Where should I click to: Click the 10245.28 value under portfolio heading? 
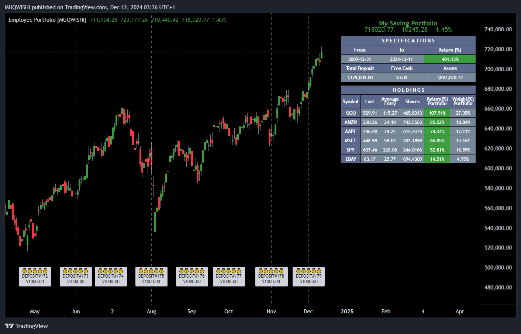pyautogui.click(x=415, y=29)
